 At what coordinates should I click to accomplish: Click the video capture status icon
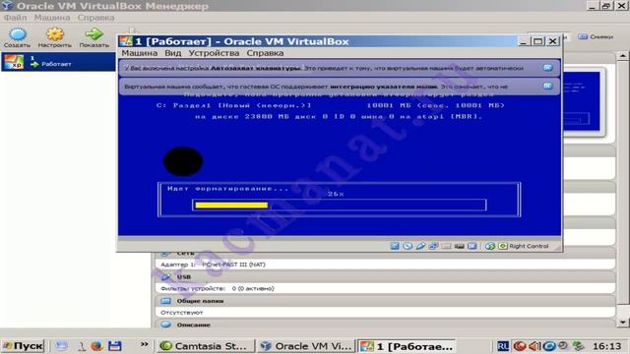point(459,246)
